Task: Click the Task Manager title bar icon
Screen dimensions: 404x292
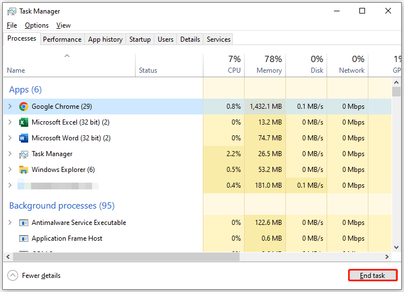Action: [x=12, y=11]
